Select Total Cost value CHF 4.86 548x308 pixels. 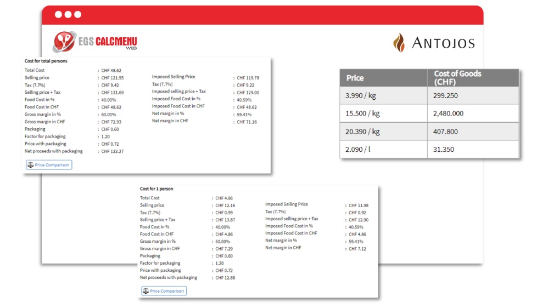click(224, 198)
